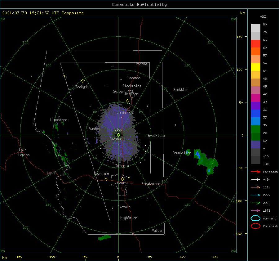The width and height of the screenshot is (279, 261).
Task: Click the orange 111V arrow legend entry
Action: click(255, 187)
